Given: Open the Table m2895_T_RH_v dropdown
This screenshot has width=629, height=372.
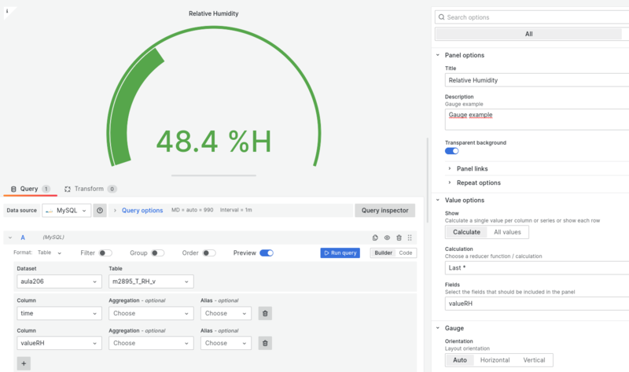Looking at the screenshot, I should pos(151,282).
